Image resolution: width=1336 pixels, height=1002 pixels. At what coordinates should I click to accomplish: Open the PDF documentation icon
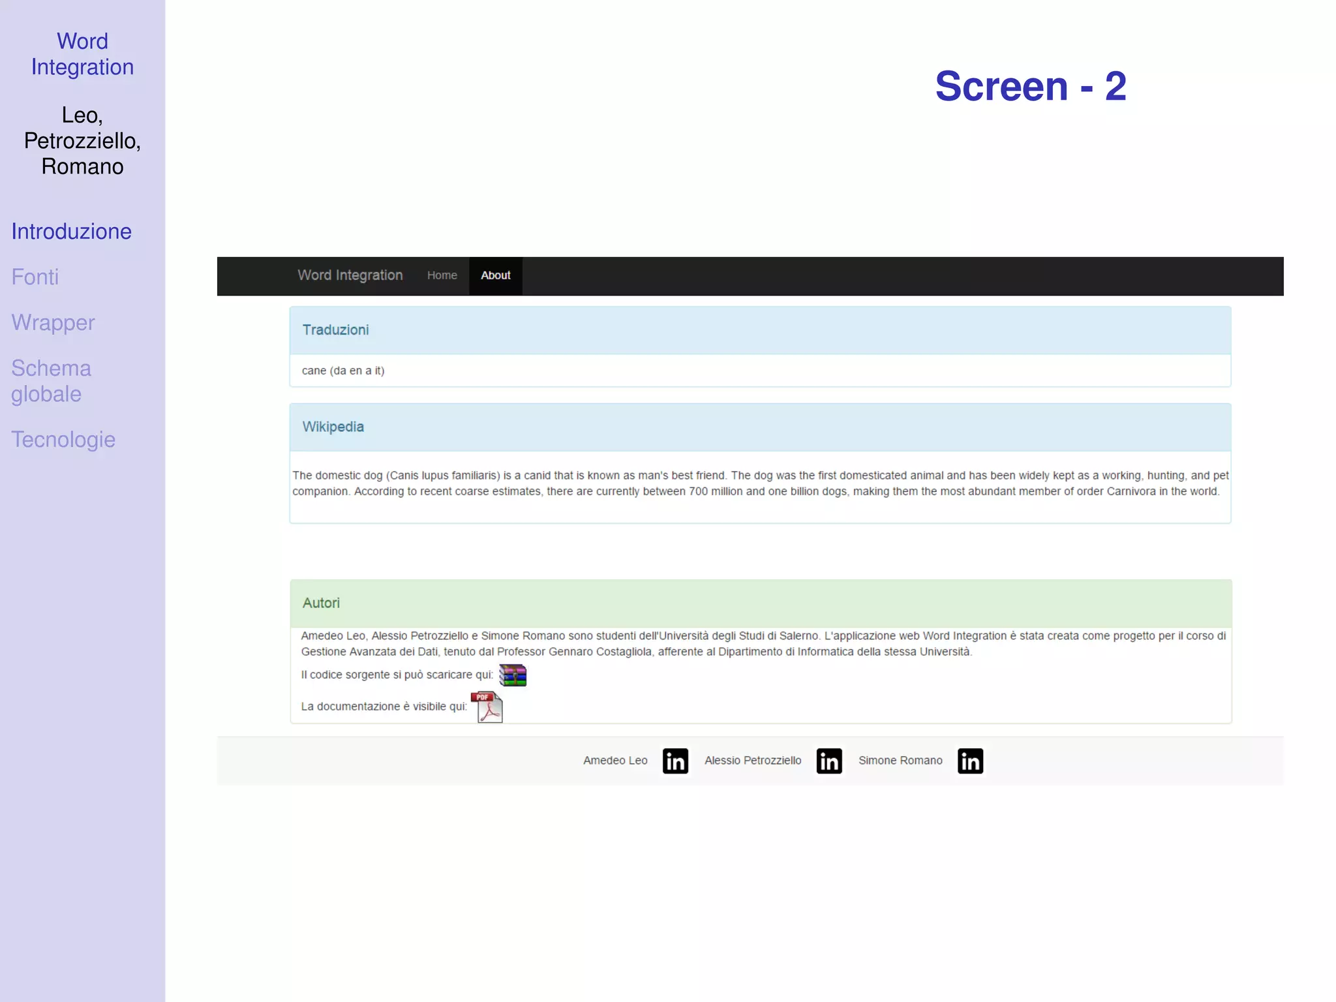[487, 707]
